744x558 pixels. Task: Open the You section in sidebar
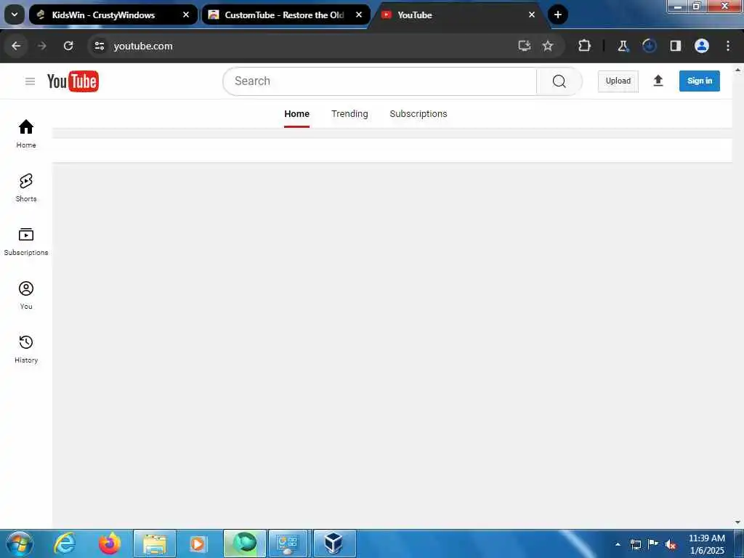(26, 295)
